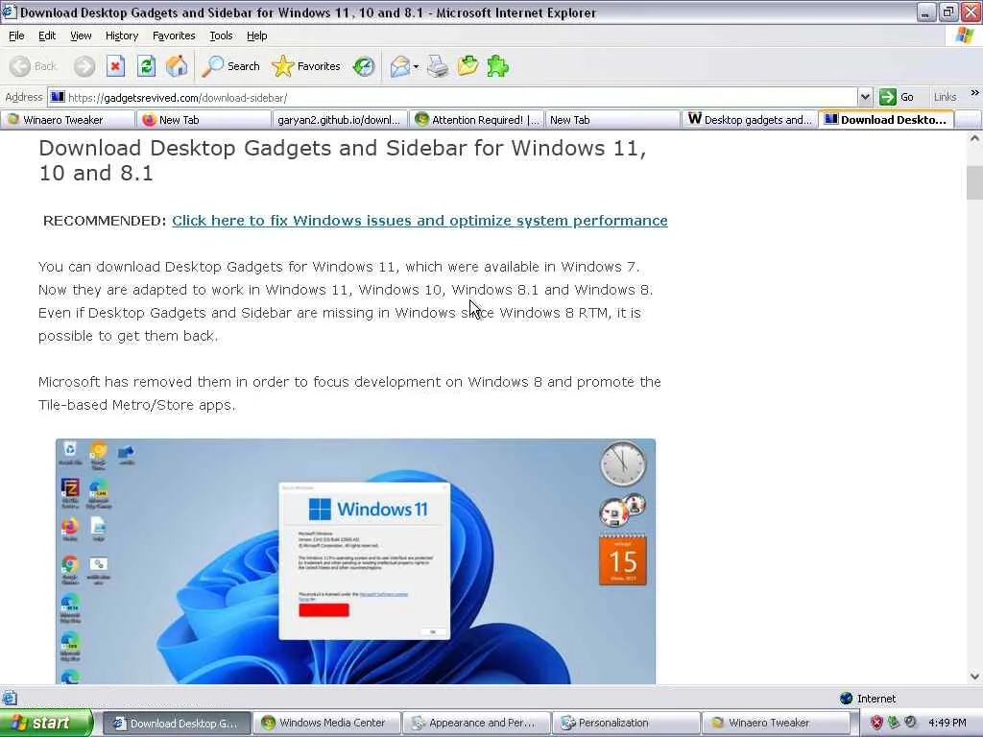Click the third system tray icon
Viewport: 983px width, 737px height.
click(x=910, y=723)
